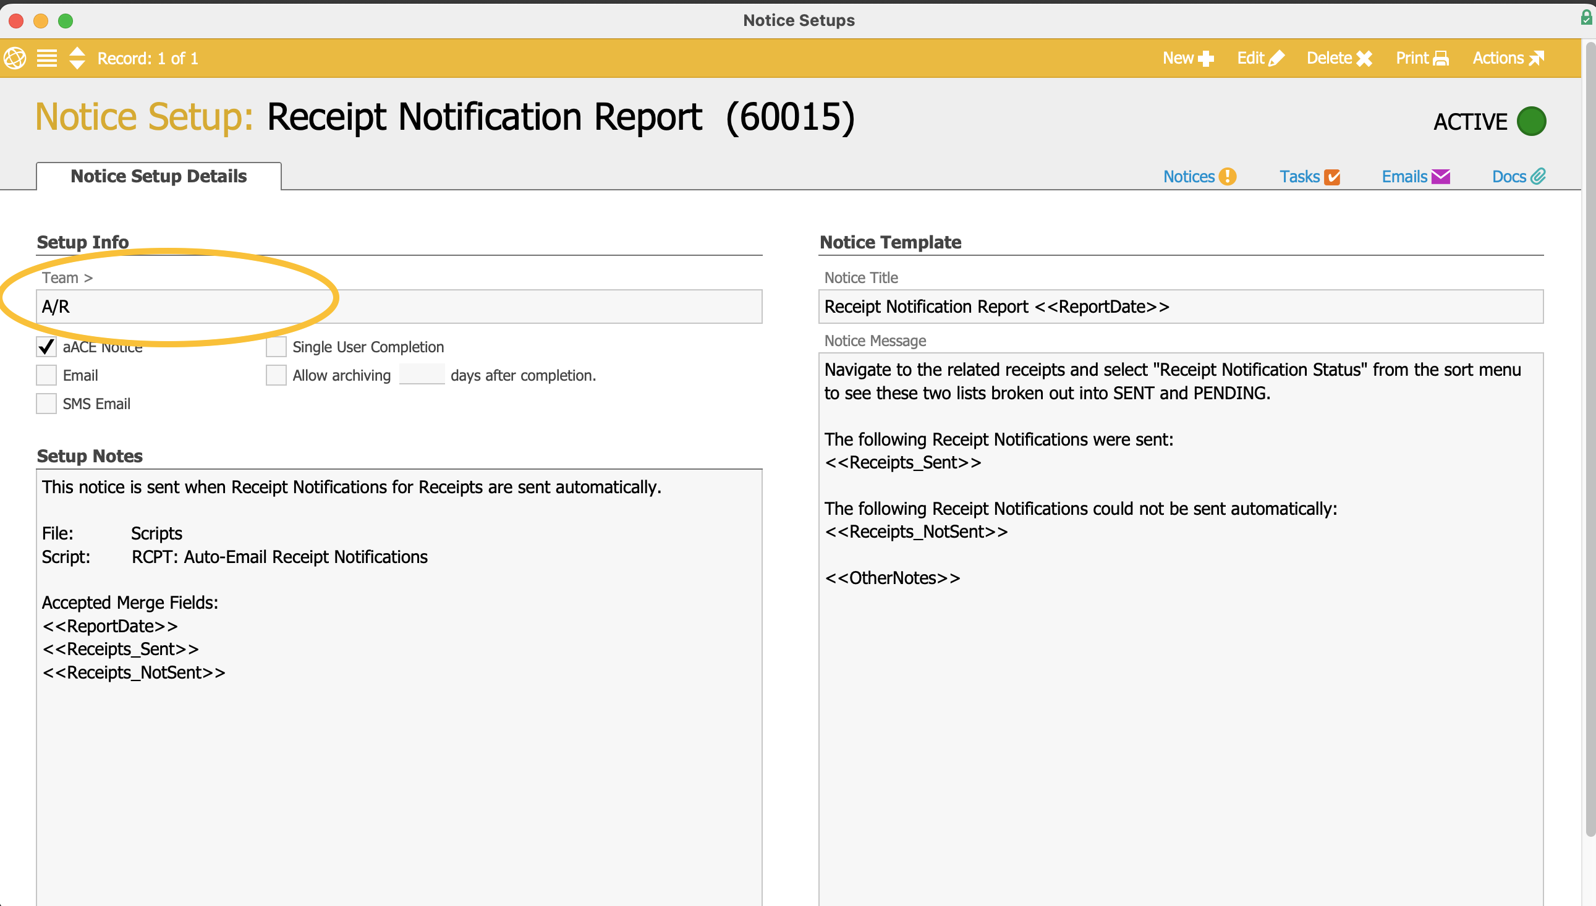1596x906 pixels.
Task: Click the green ACTIVE status indicator
Action: [x=1530, y=121]
